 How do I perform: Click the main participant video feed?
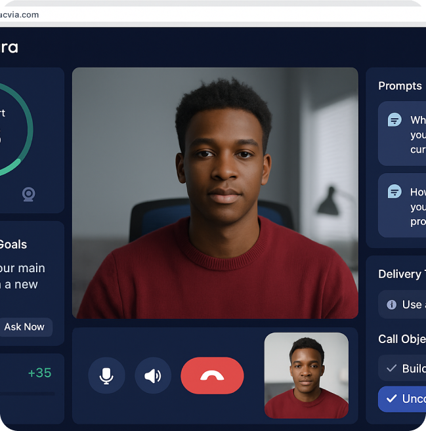[215, 193]
